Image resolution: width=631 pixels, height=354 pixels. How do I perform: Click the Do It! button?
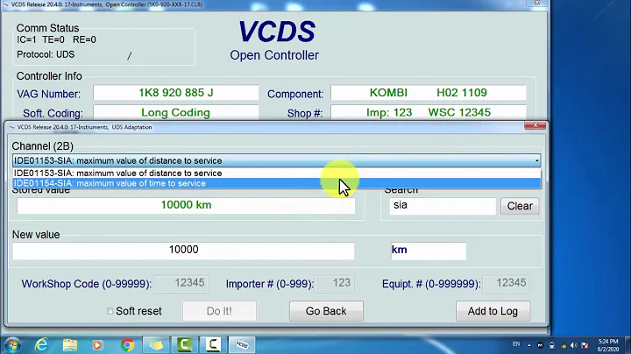pyautogui.click(x=219, y=311)
